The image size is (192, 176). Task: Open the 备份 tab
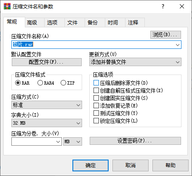pyautogui.click(x=93, y=22)
